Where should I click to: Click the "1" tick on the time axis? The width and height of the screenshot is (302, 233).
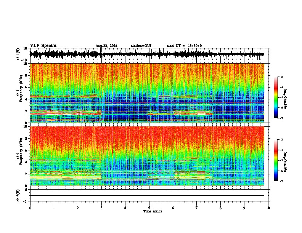(x=54, y=208)
